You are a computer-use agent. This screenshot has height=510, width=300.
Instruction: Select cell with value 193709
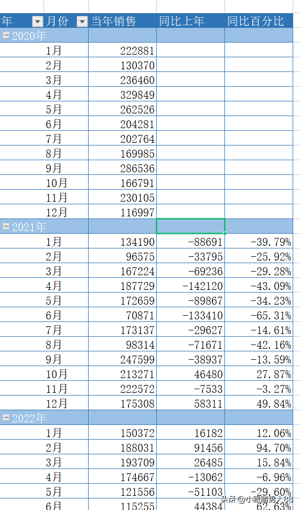tap(122, 462)
